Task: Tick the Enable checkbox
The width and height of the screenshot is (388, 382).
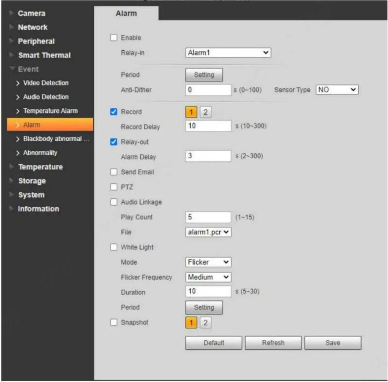Action: [x=113, y=38]
